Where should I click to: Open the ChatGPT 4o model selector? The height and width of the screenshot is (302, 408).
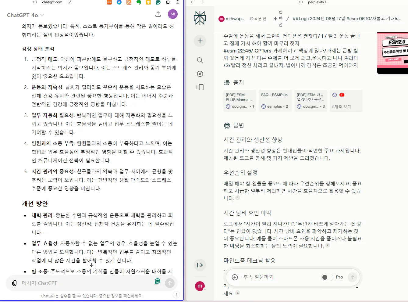26,15
